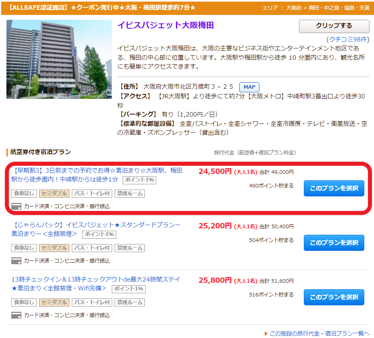Viewport: 374px width, 338px height.
Task: Click the 516ポイント貯まる text
Action: 271,294
